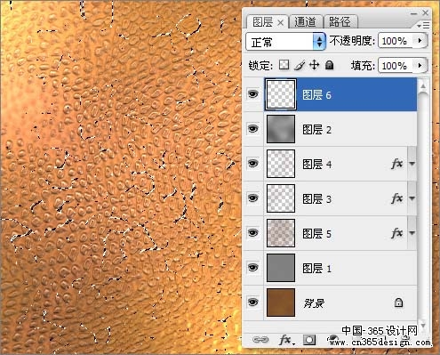Viewport: 440px width, 355px height.
Task: Open the 不透明度 opacity slider arrow
Action: click(x=420, y=41)
